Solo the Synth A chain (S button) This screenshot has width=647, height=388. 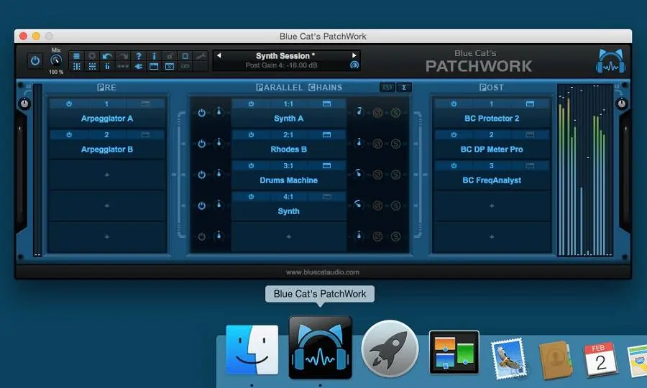tap(395, 113)
